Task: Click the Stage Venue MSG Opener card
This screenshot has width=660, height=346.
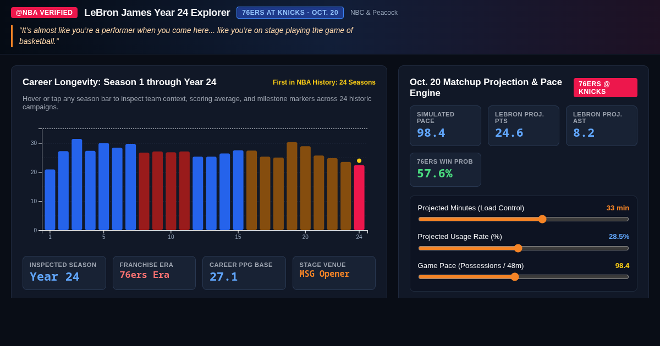Action: 334,273
